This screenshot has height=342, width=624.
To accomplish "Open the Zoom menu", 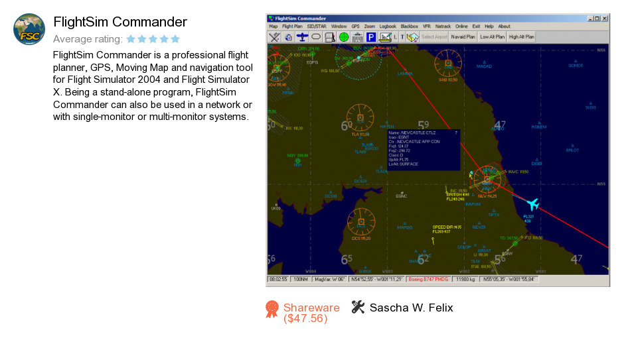I will pos(369,27).
